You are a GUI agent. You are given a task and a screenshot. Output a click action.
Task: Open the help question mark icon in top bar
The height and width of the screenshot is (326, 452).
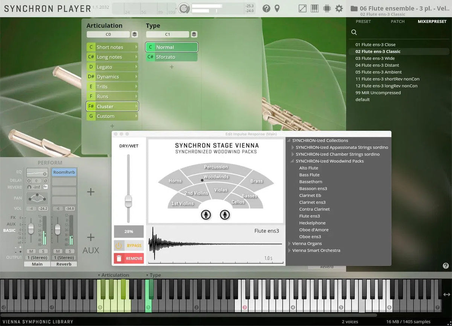266,8
